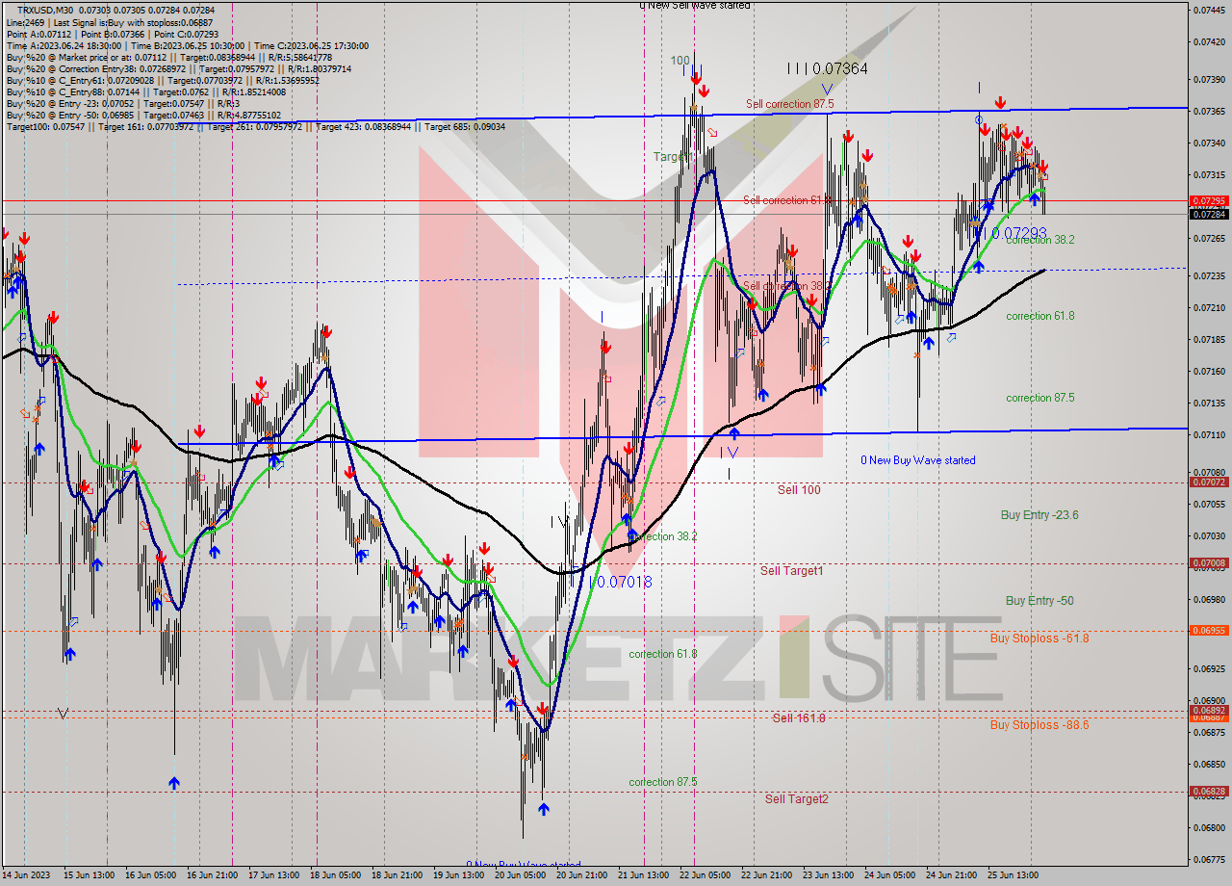Click the 'Sell Target1' label

(791, 571)
